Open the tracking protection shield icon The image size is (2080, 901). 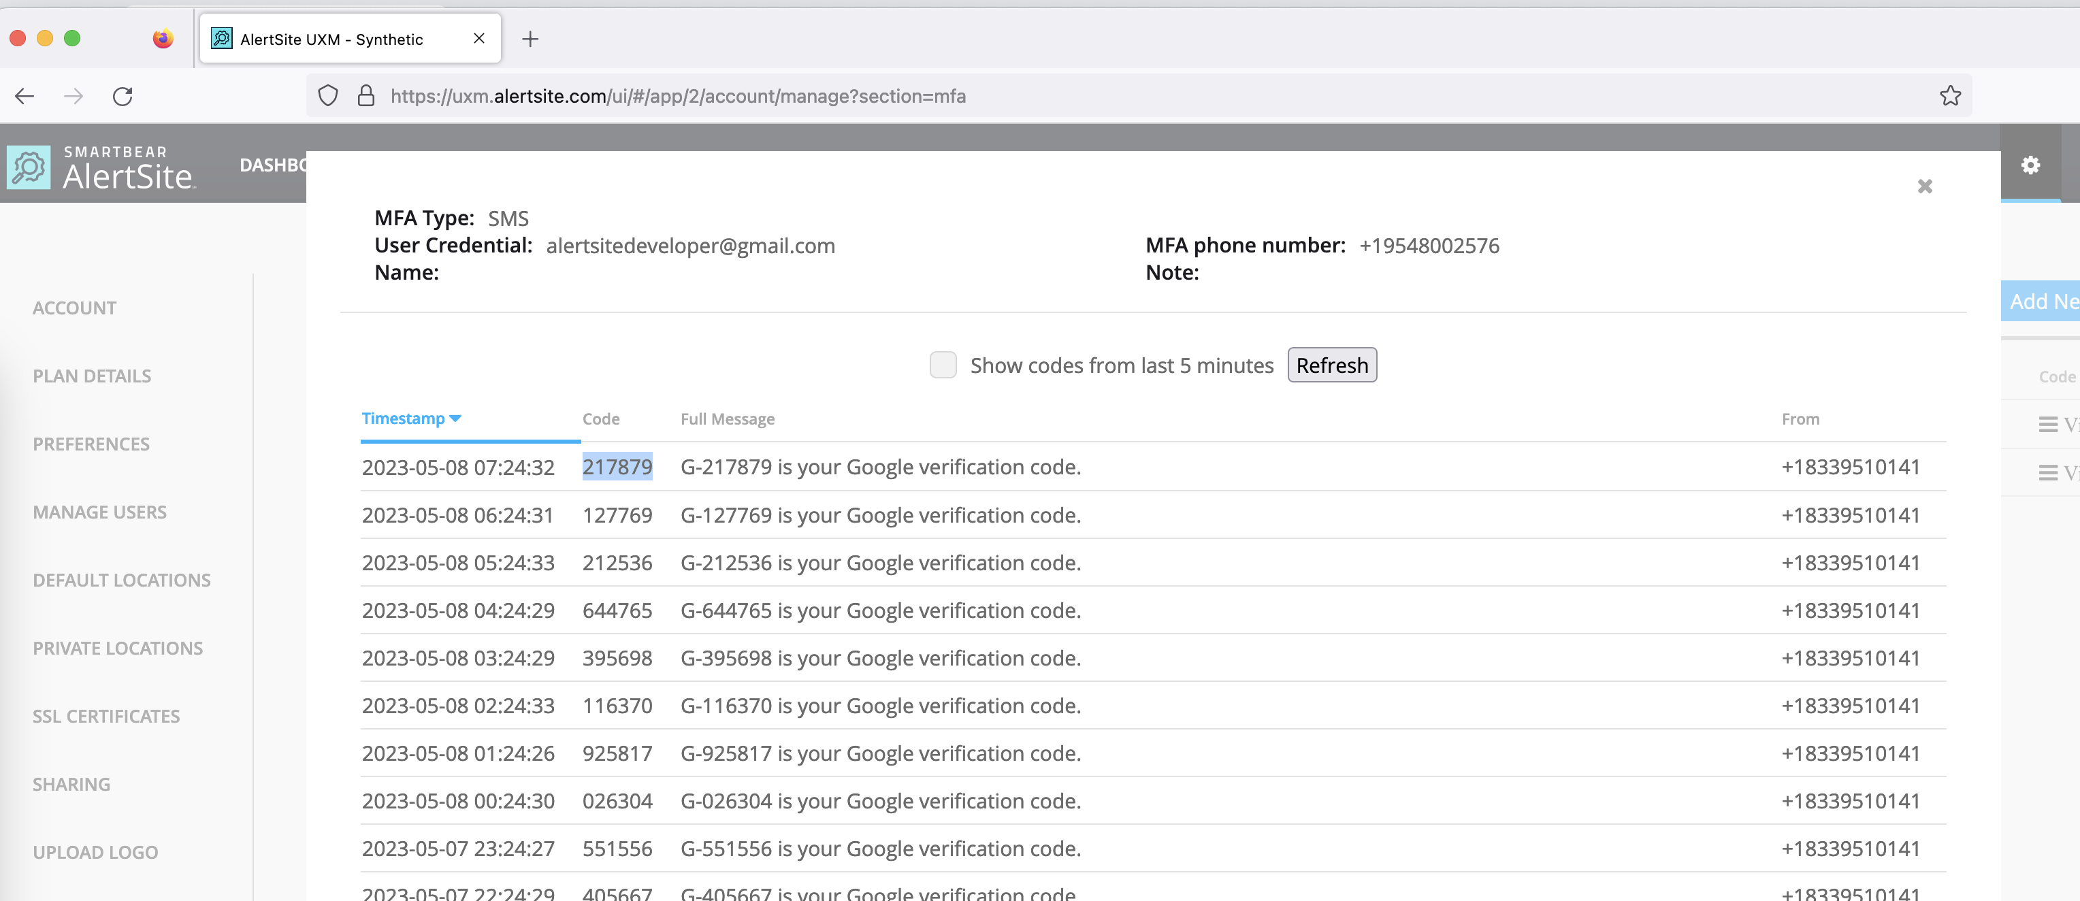[x=328, y=96]
